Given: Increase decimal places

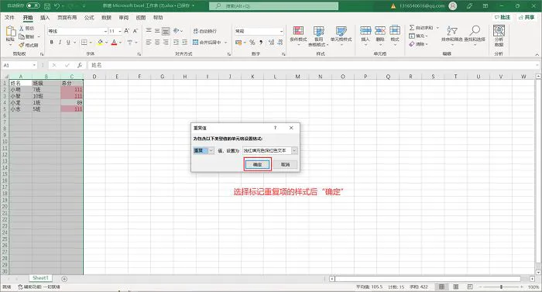Looking at the screenshot, I should [271, 42].
